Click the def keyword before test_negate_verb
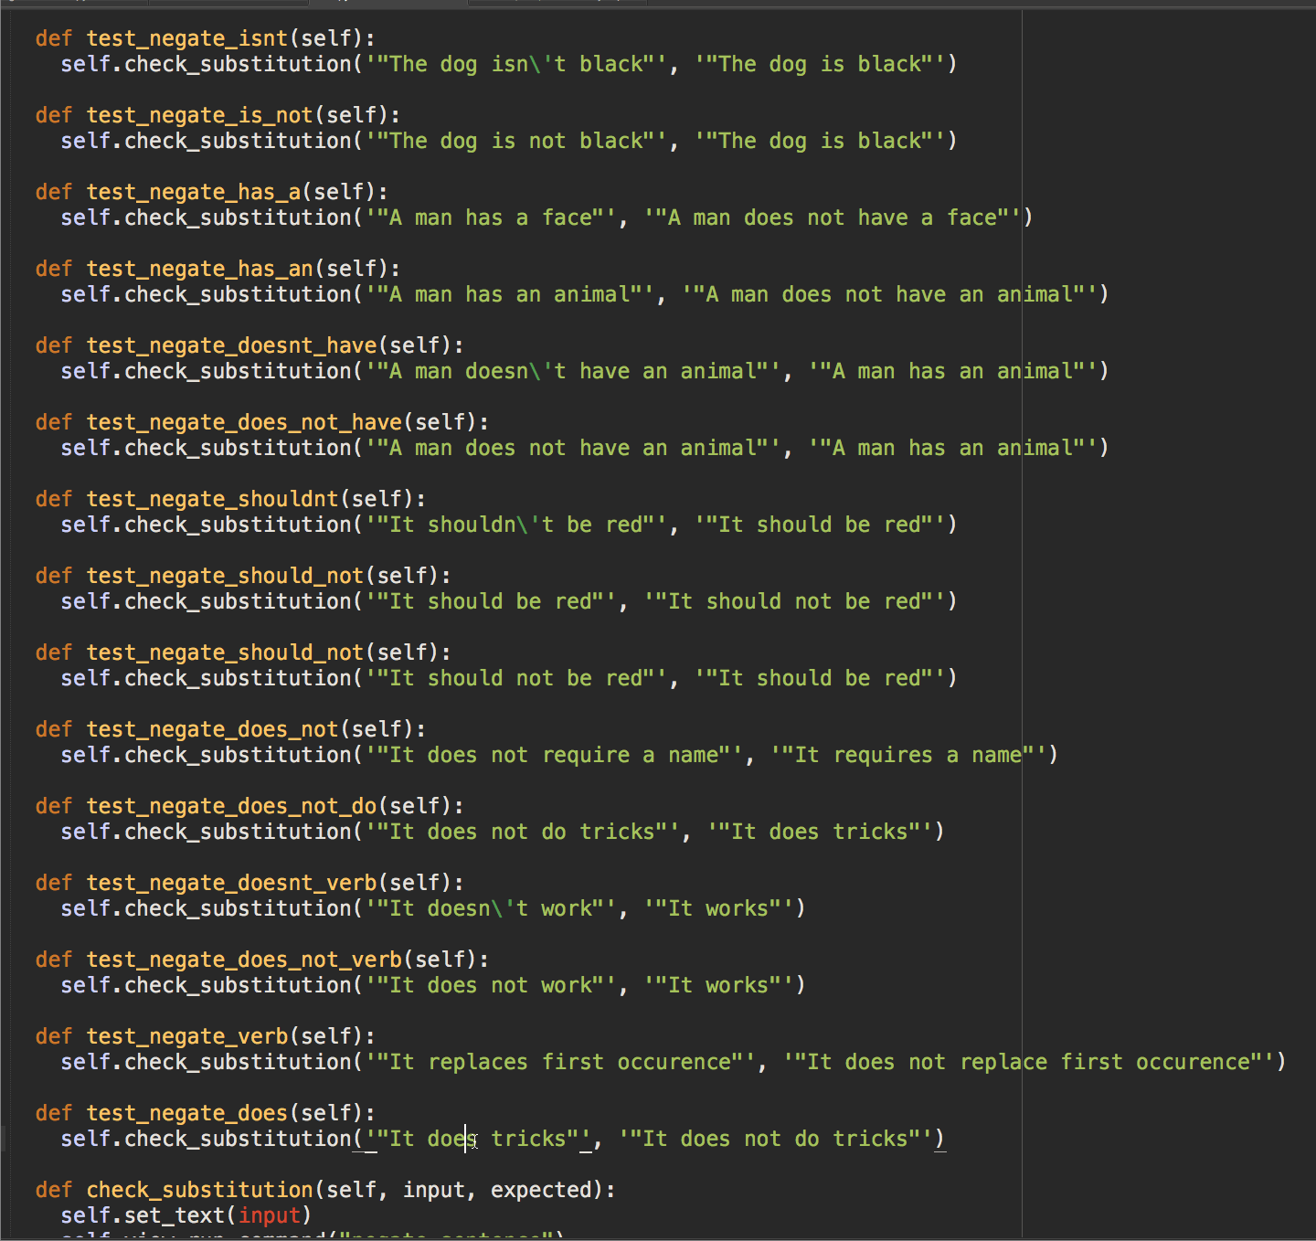 54,1036
